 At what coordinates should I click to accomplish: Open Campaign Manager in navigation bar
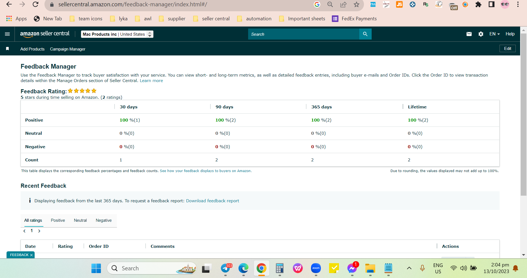point(68,49)
